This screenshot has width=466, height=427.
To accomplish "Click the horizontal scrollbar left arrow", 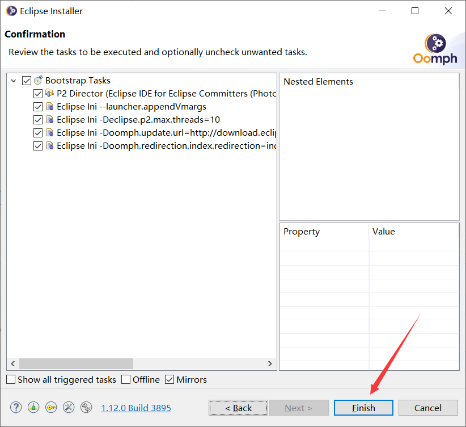I will 13,363.
